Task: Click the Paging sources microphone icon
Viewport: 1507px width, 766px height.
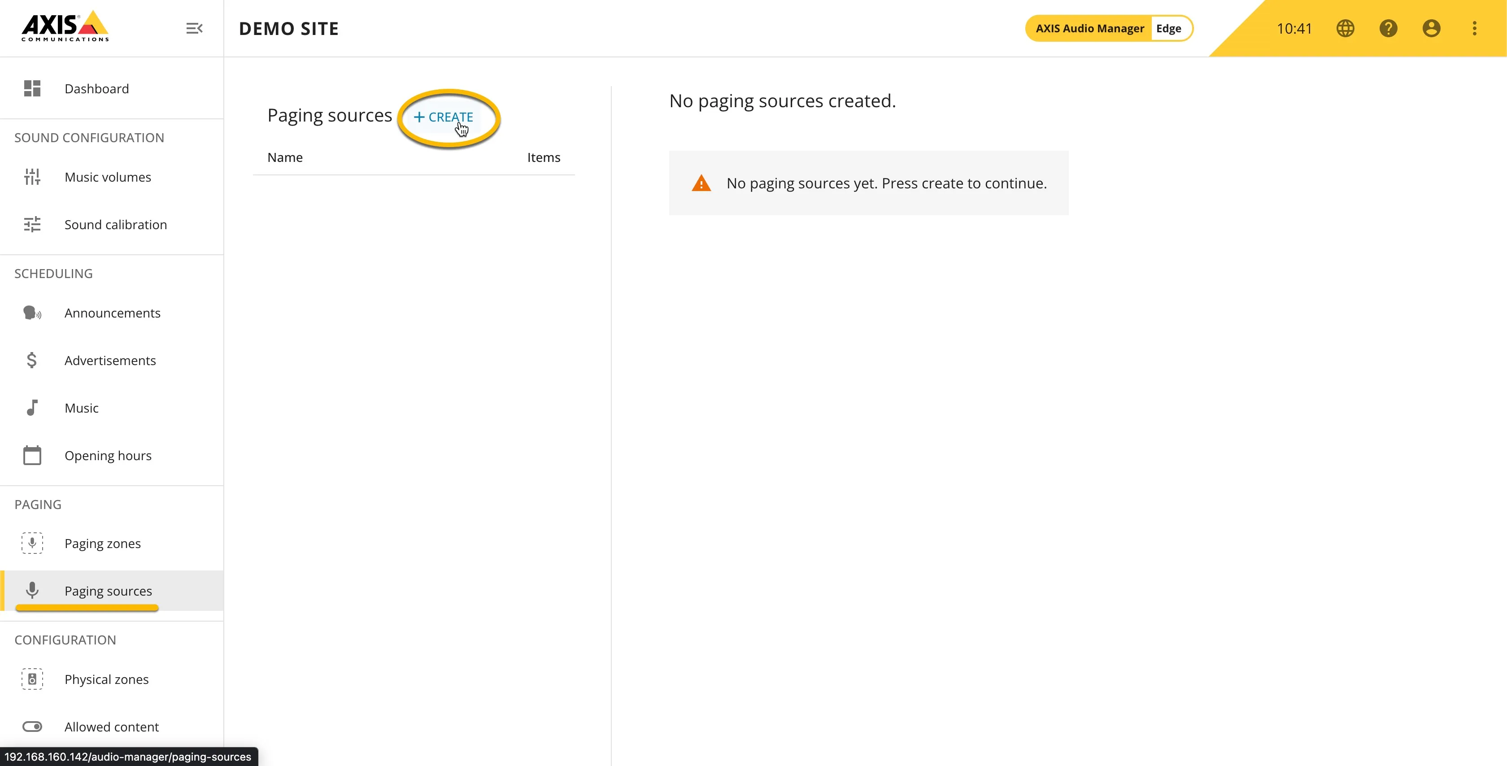Action: pyautogui.click(x=32, y=591)
